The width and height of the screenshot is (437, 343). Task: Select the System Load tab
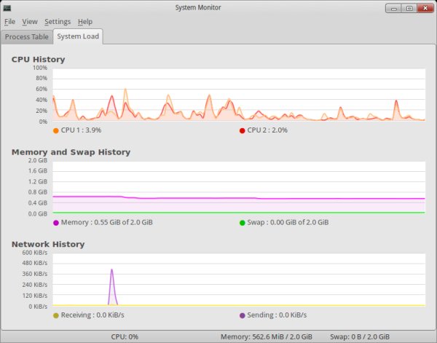click(x=78, y=36)
